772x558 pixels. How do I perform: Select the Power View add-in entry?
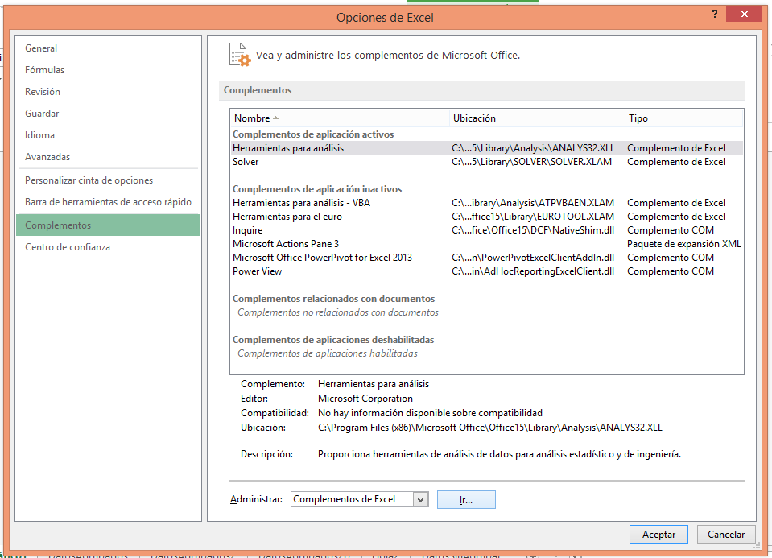click(x=257, y=271)
